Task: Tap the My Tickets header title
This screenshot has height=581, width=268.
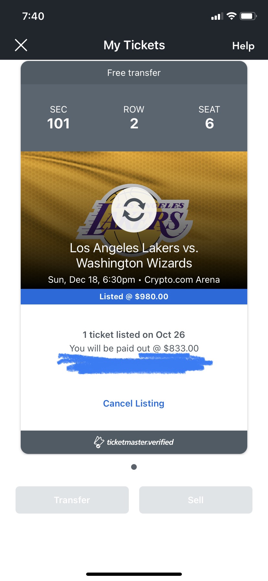Action: pyautogui.click(x=134, y=45)
